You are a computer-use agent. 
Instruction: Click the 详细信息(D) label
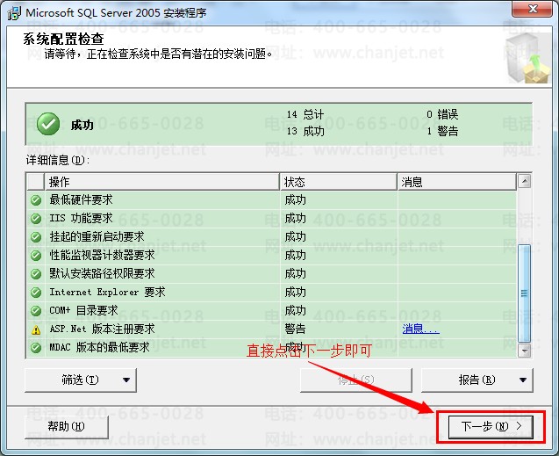58,160
